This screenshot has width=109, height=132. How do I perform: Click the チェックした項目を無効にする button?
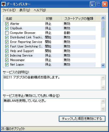point(82,119)
